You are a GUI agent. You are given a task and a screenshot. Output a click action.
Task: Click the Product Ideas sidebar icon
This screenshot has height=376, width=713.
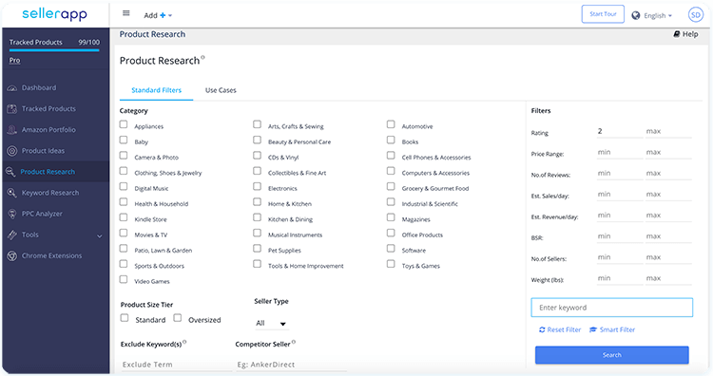pos(12,151)
